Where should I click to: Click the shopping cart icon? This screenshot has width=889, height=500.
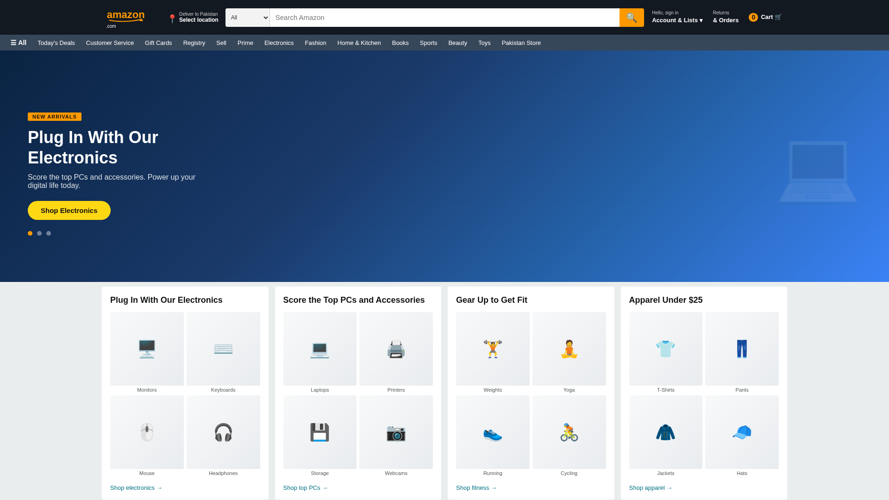pos(778,17)
